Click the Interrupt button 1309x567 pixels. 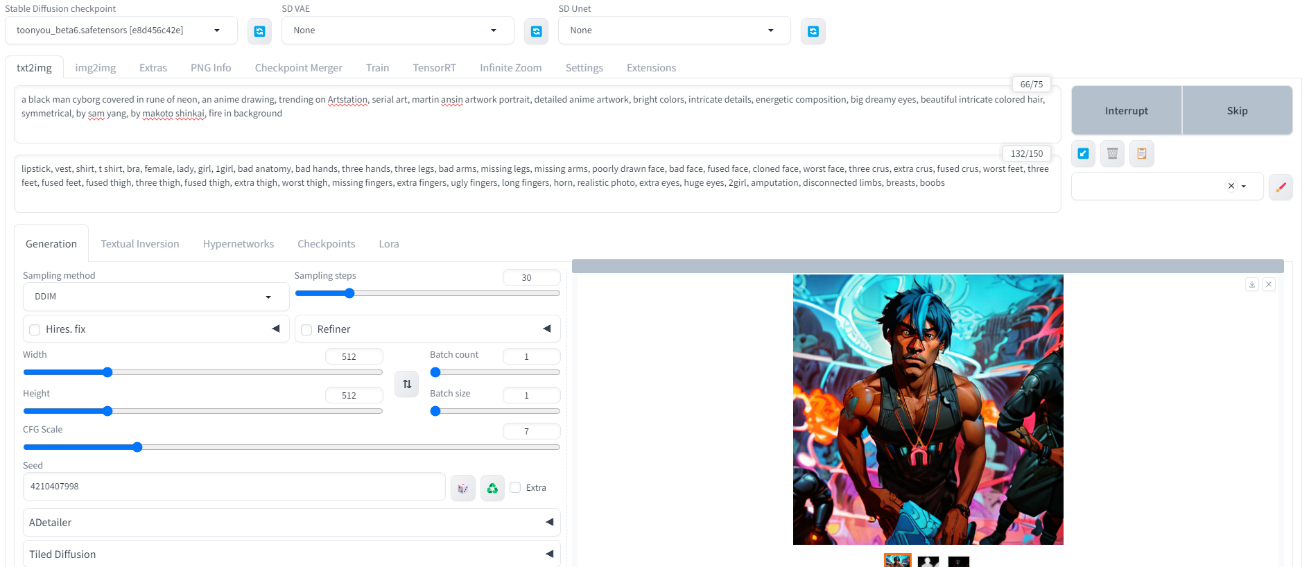[1127, 111]
